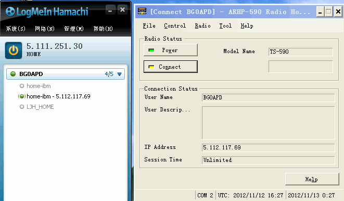Viewport: 344px width, 201px height.
Task: Click the COM 2 status bar entry
Action: (205, 195)
